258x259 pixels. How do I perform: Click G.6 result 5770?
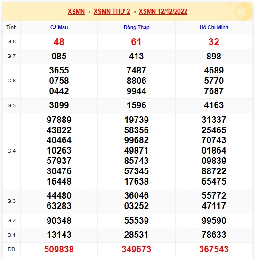click(x=214, y=81)
